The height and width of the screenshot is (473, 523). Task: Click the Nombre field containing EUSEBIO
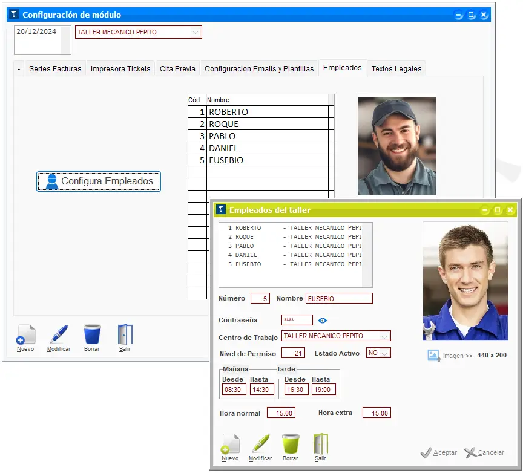click(339, 299)
